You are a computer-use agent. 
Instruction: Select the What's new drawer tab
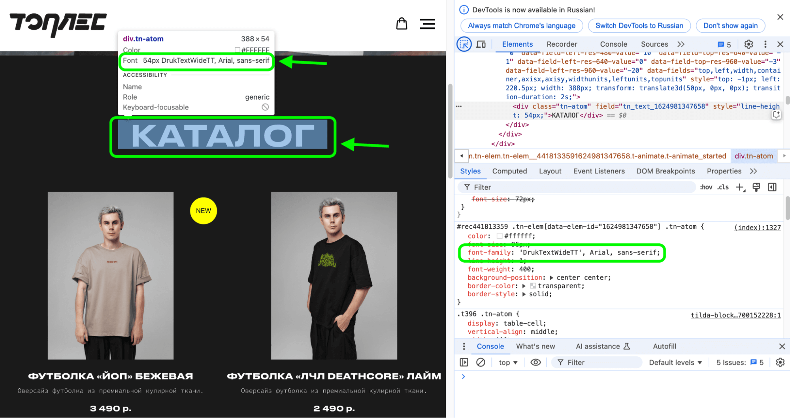[x=535, y=346]
